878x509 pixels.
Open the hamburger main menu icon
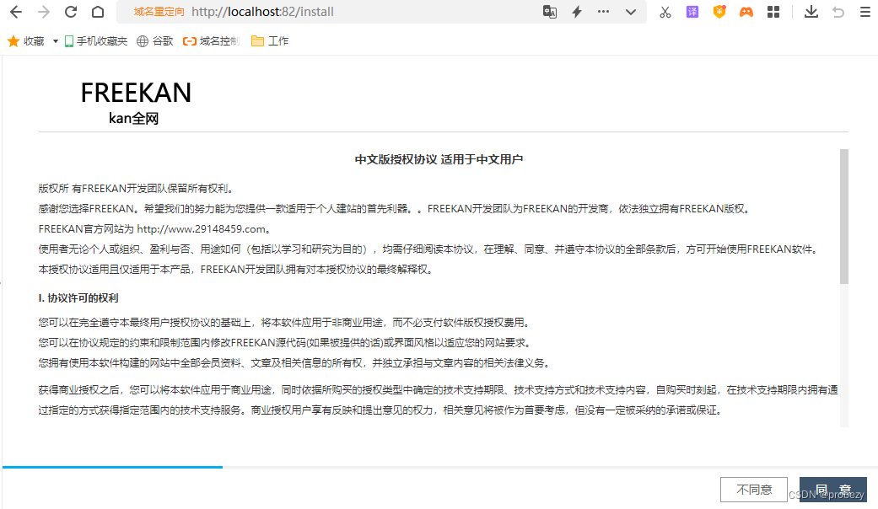[865, 12]
